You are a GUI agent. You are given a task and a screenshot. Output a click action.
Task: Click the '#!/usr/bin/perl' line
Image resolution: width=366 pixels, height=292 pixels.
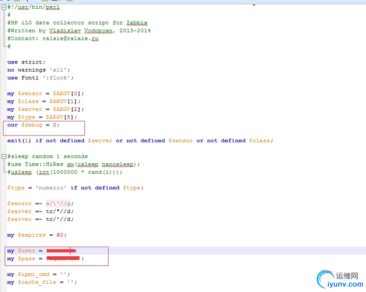pos(33,7)
